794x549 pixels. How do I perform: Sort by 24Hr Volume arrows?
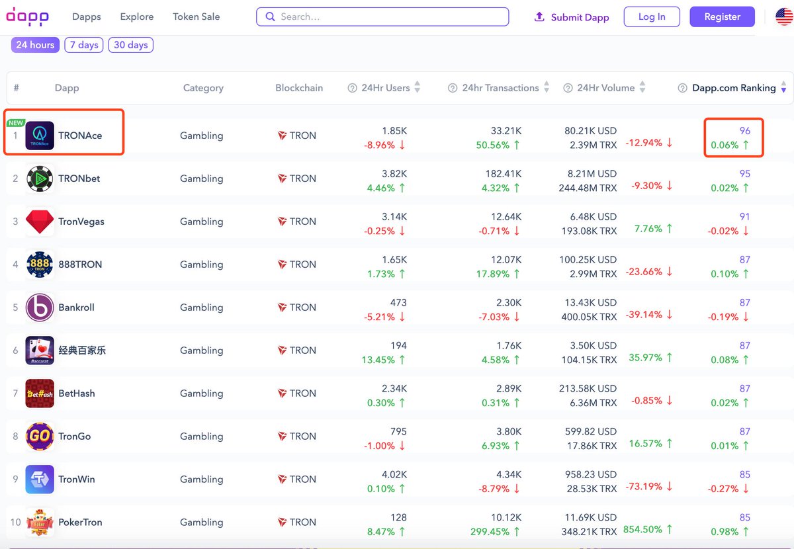point(642,88)
